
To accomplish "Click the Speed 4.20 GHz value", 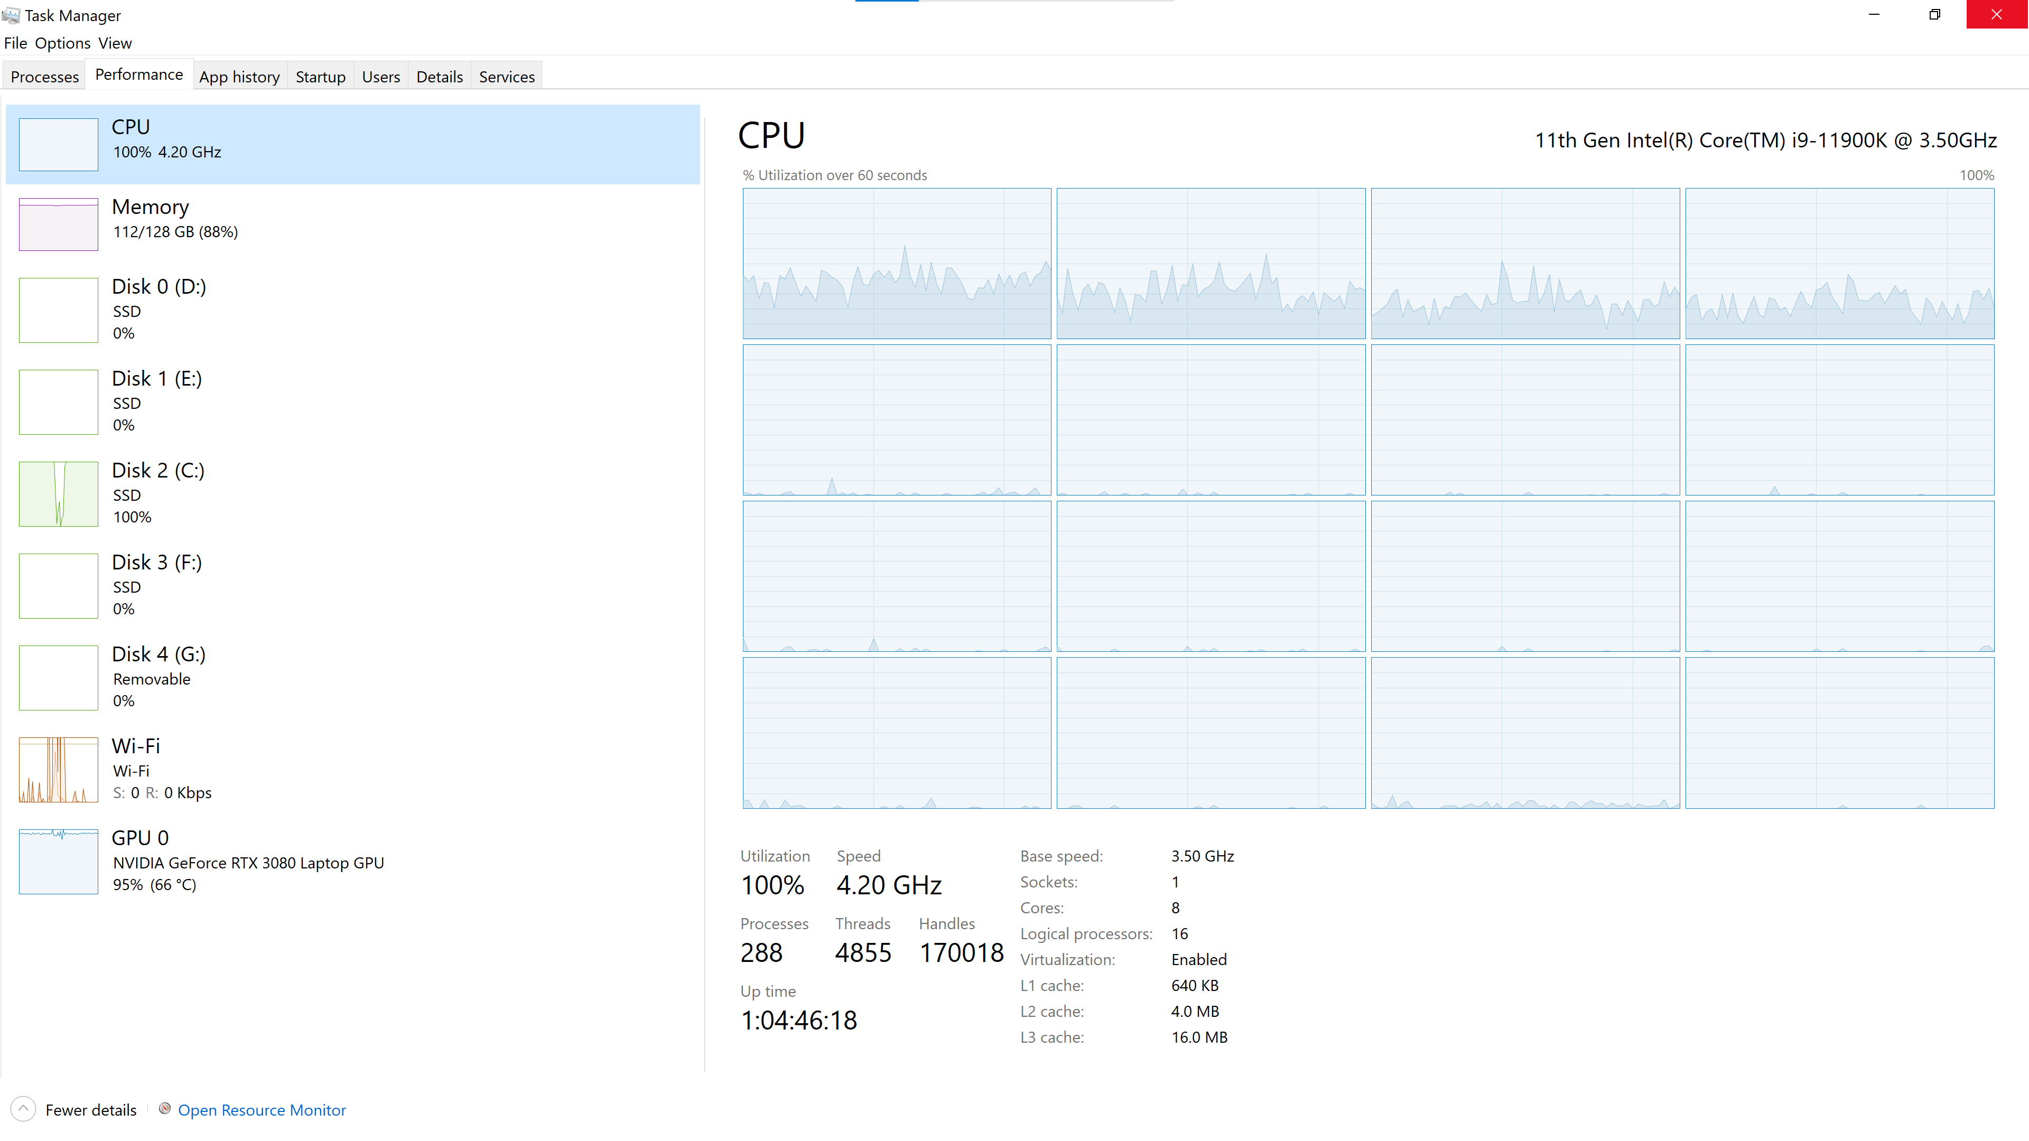I will coord(888,885).
